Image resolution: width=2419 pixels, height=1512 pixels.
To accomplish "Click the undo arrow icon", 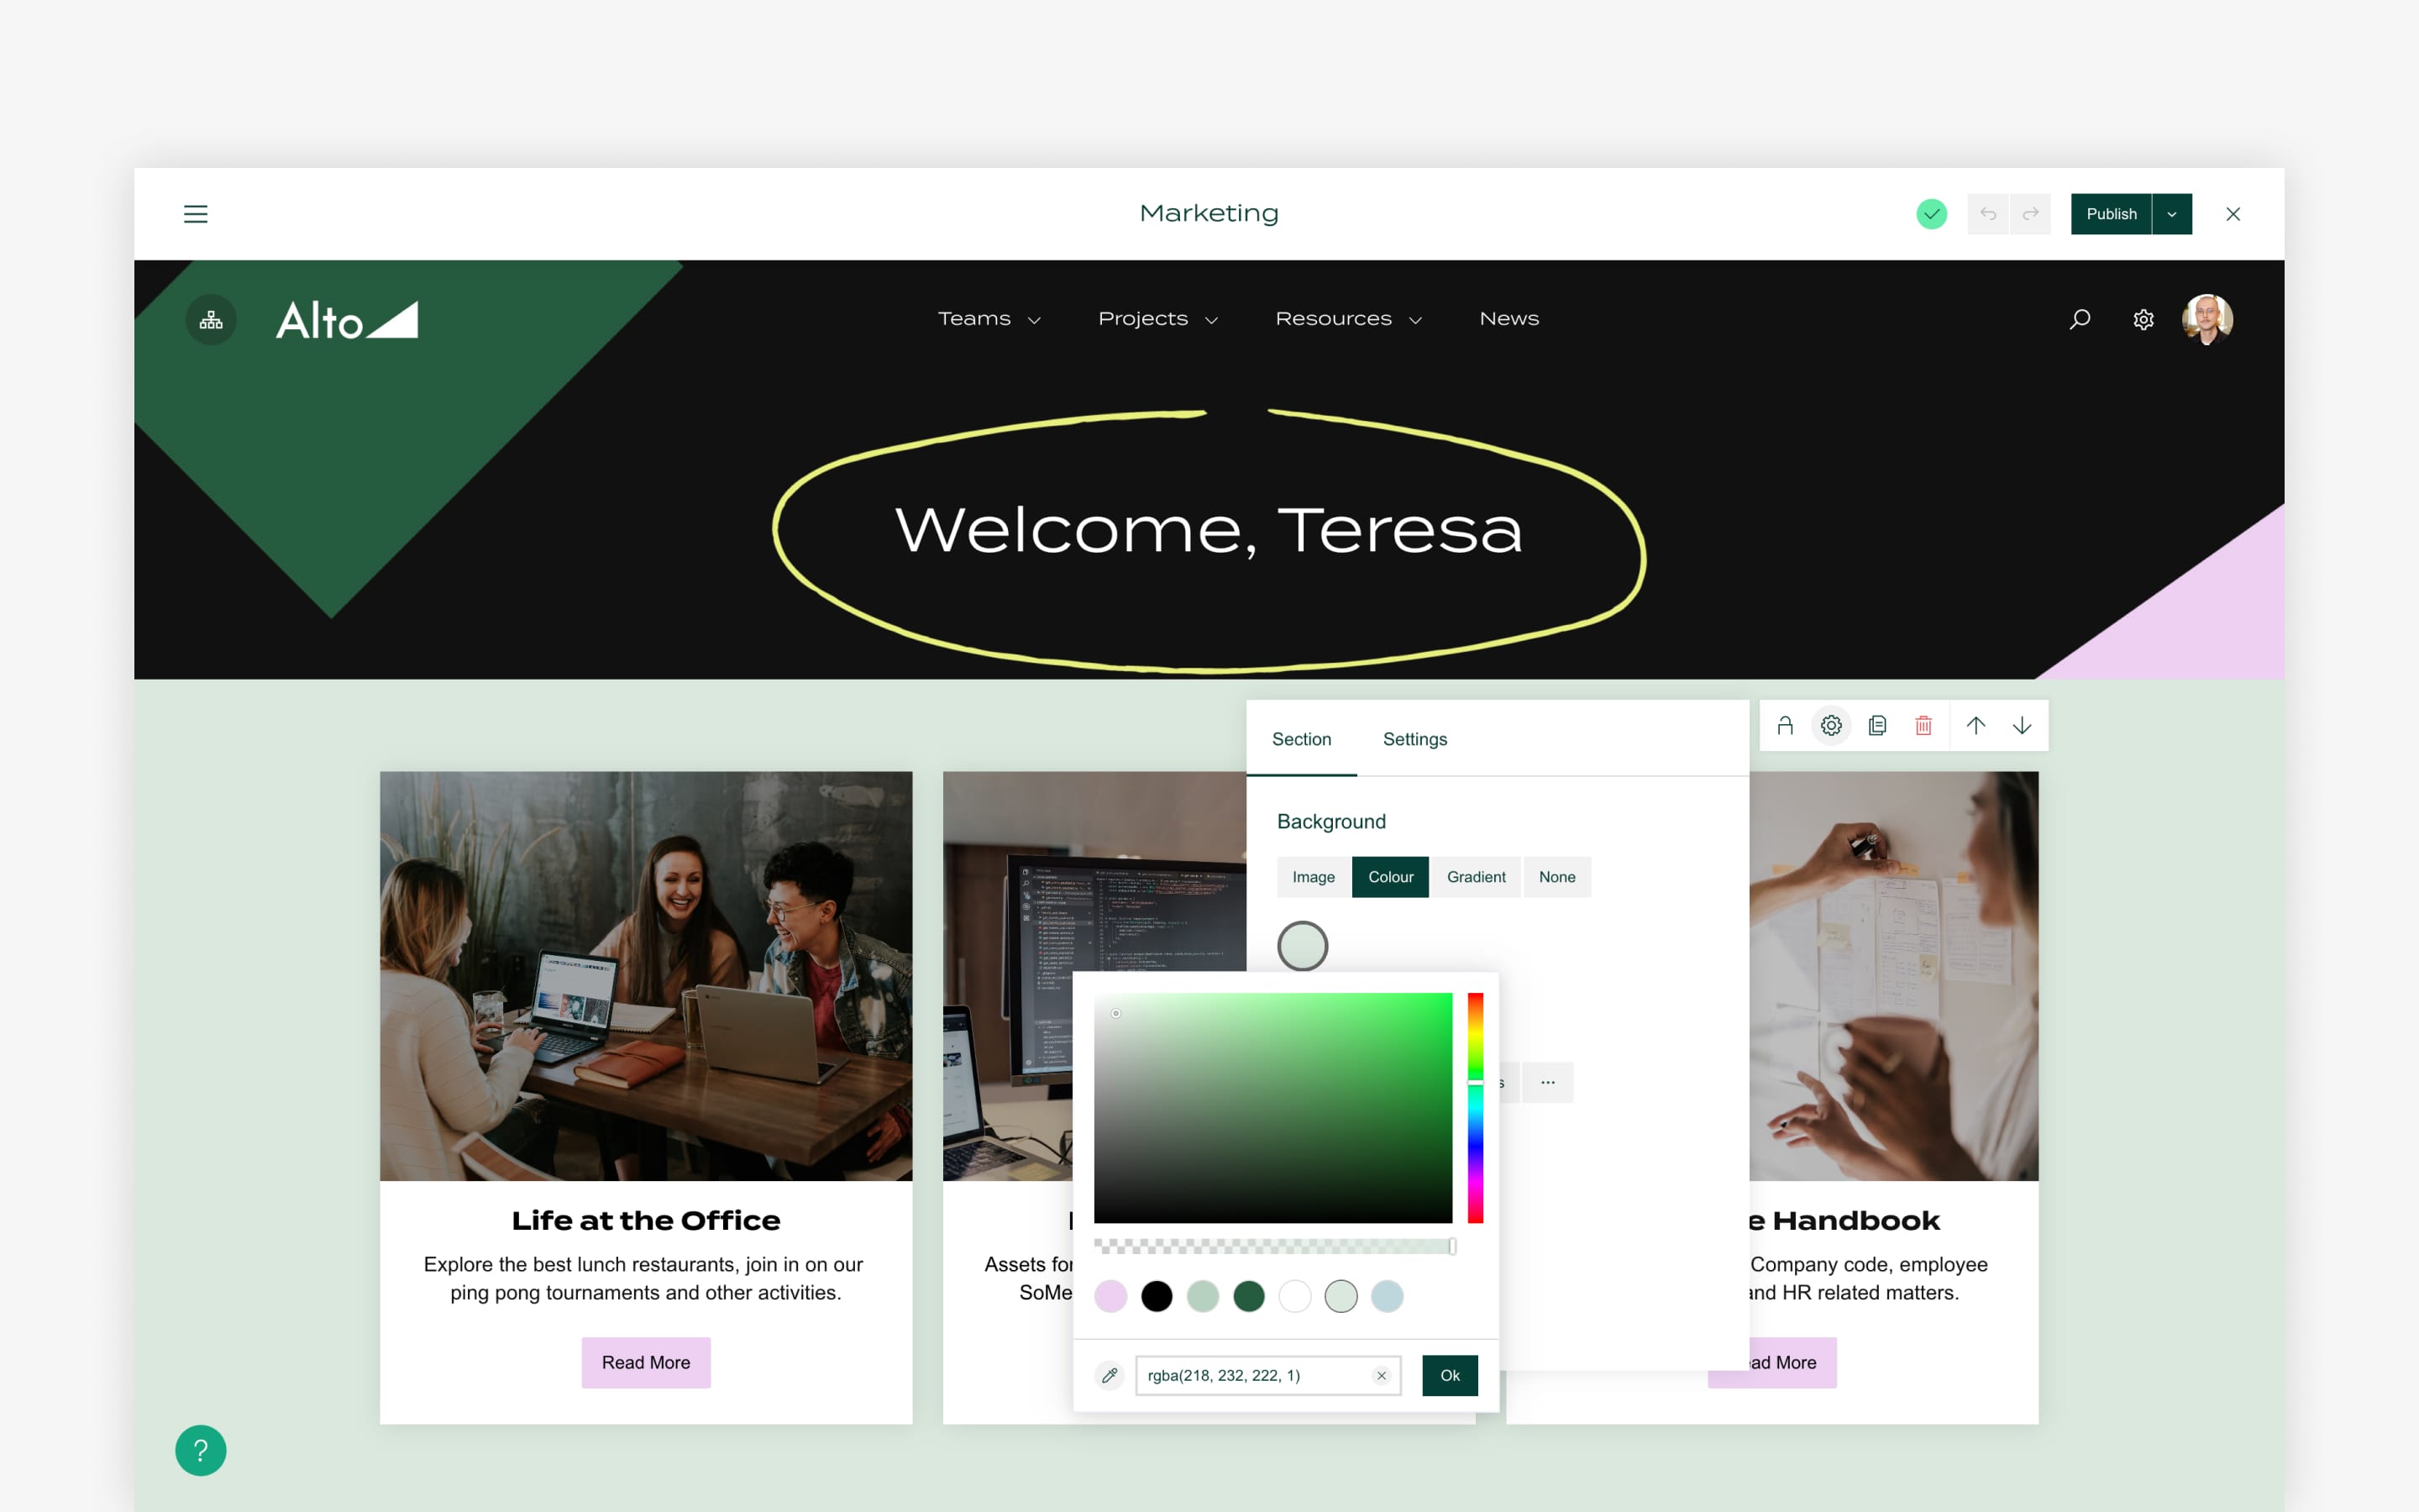I will [1992, 214].
